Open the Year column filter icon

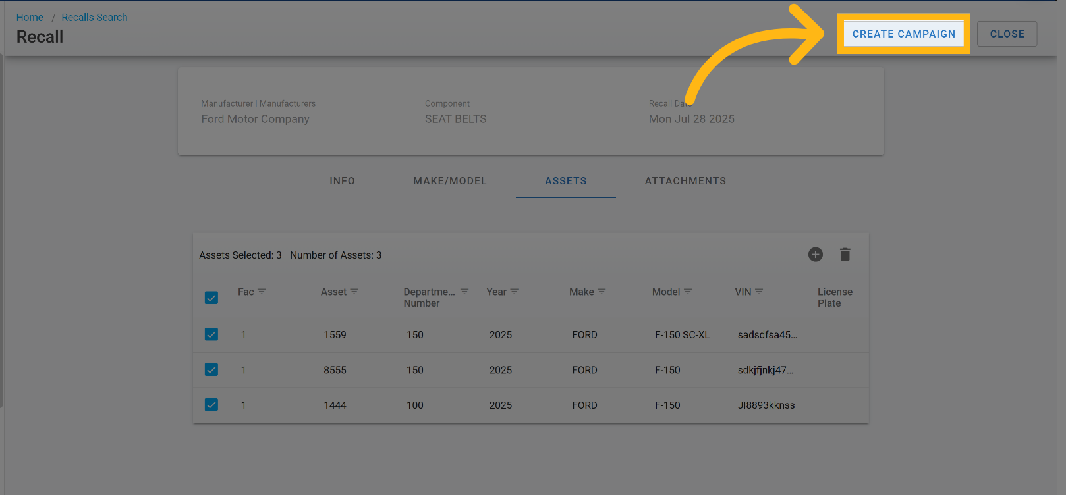point(515,292)
